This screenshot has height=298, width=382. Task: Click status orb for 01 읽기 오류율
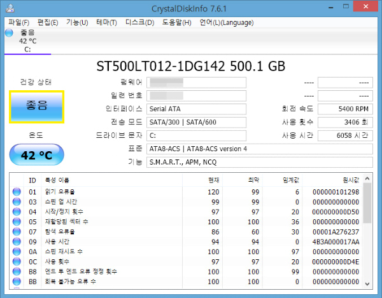point(17,192)
